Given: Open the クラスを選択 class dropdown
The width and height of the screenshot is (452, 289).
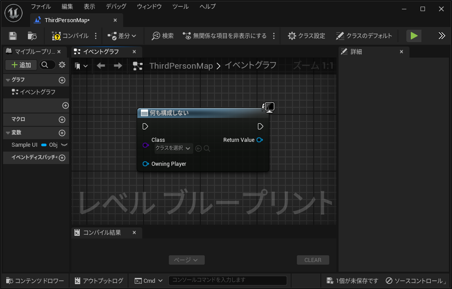Looking at the screenshot, I should pyautogui.click(x=174, y=148).
